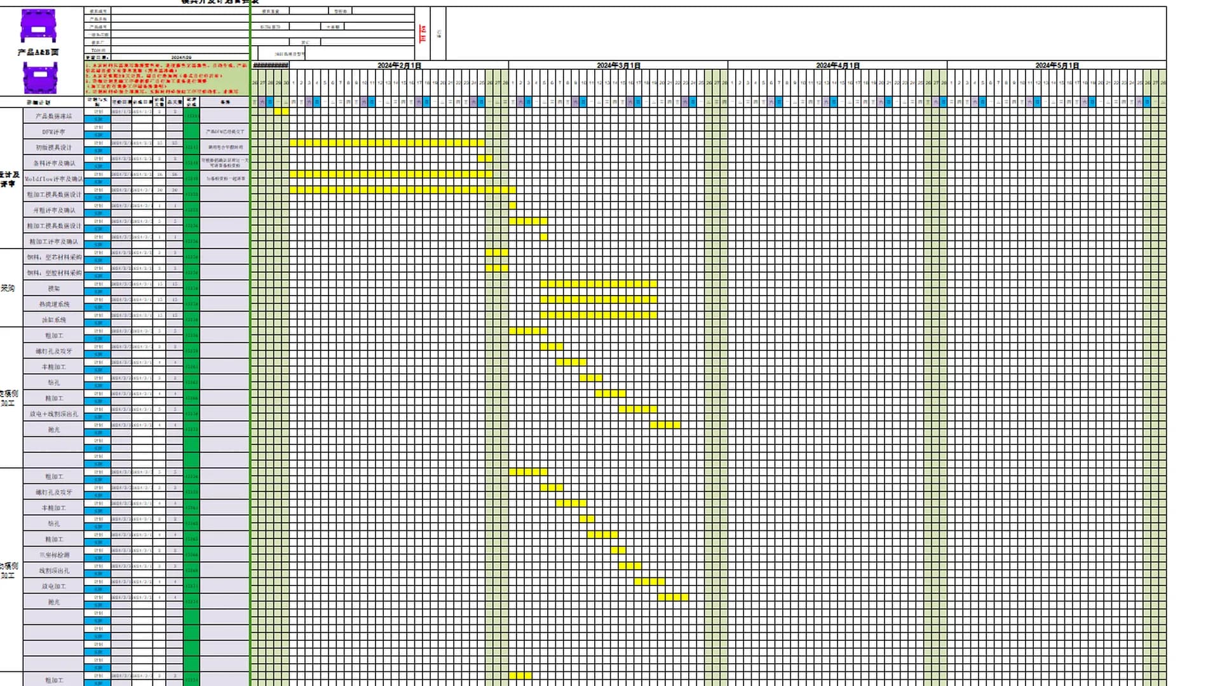Click the 采购 section label
The height and width of the screenshot is (686, 1220).
[8, 288]
